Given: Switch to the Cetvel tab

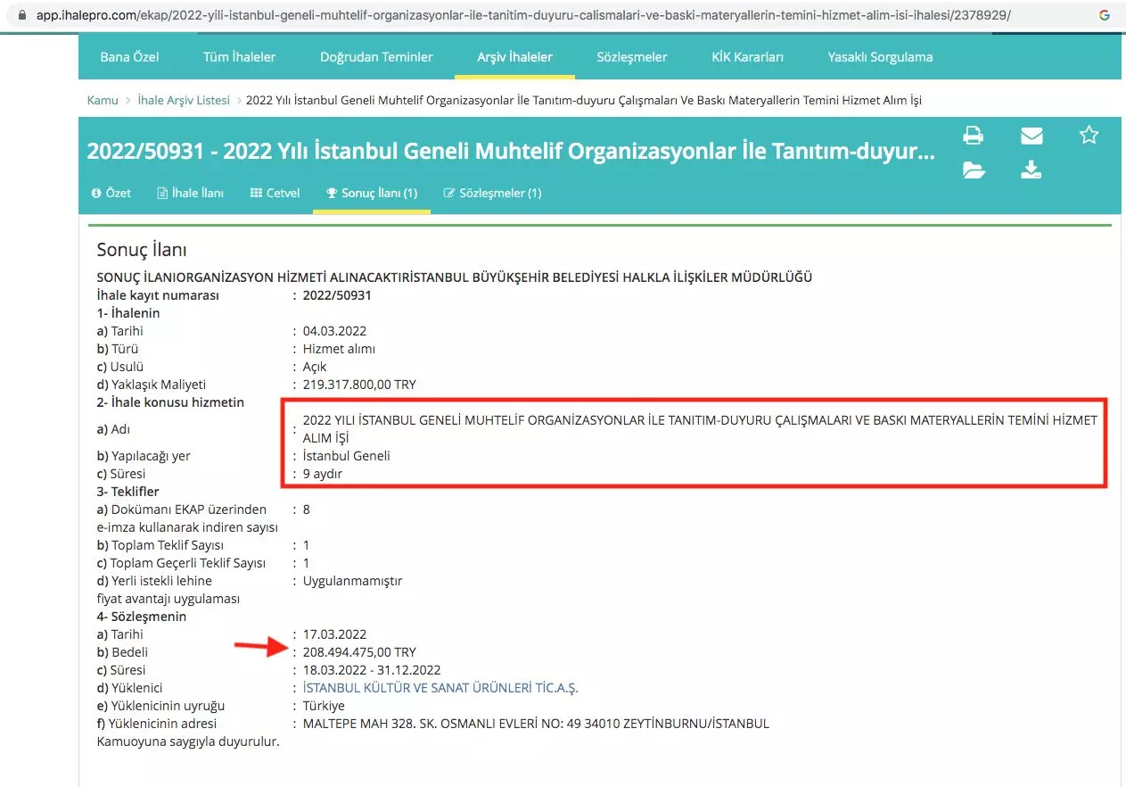Looking at the screenshot, I should pyautogui.click(x=275, y=193).
